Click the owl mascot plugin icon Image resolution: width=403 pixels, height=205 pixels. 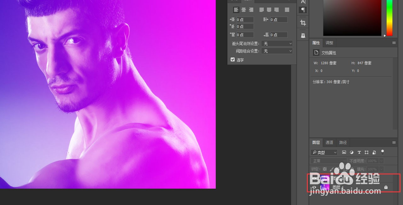[x=303, y=35]
